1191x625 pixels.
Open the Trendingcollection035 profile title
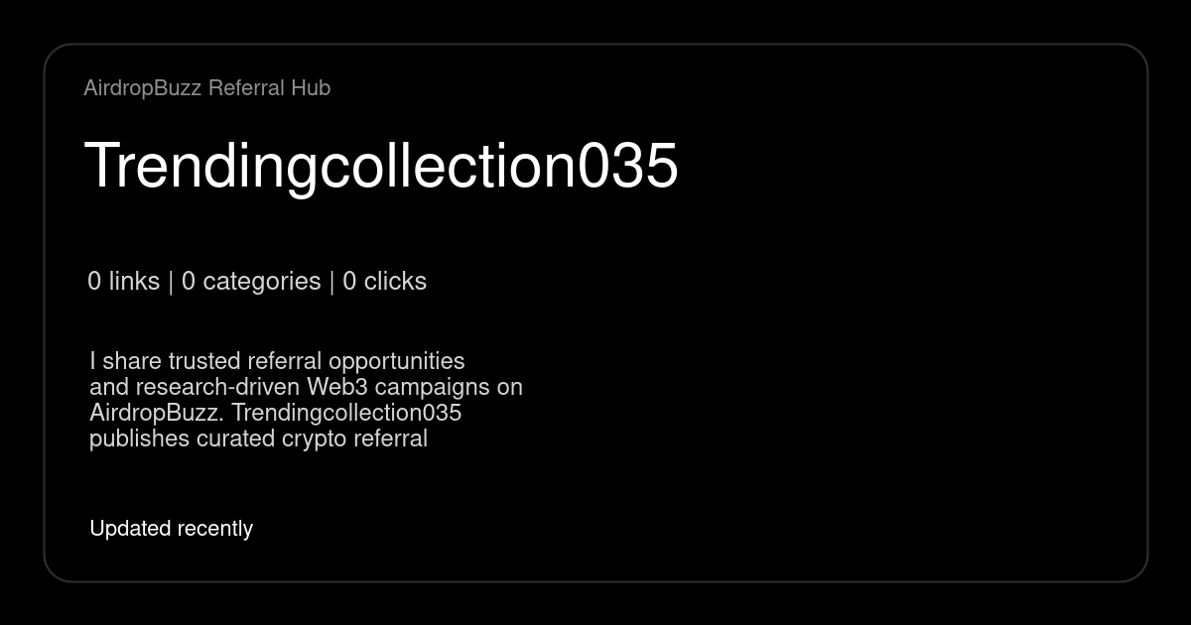click(381, 165)
